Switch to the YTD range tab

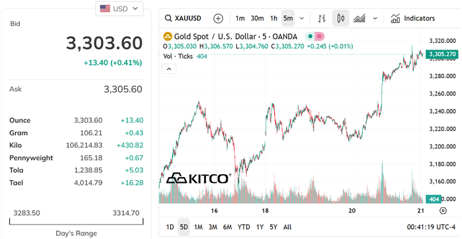coord(244,227)
